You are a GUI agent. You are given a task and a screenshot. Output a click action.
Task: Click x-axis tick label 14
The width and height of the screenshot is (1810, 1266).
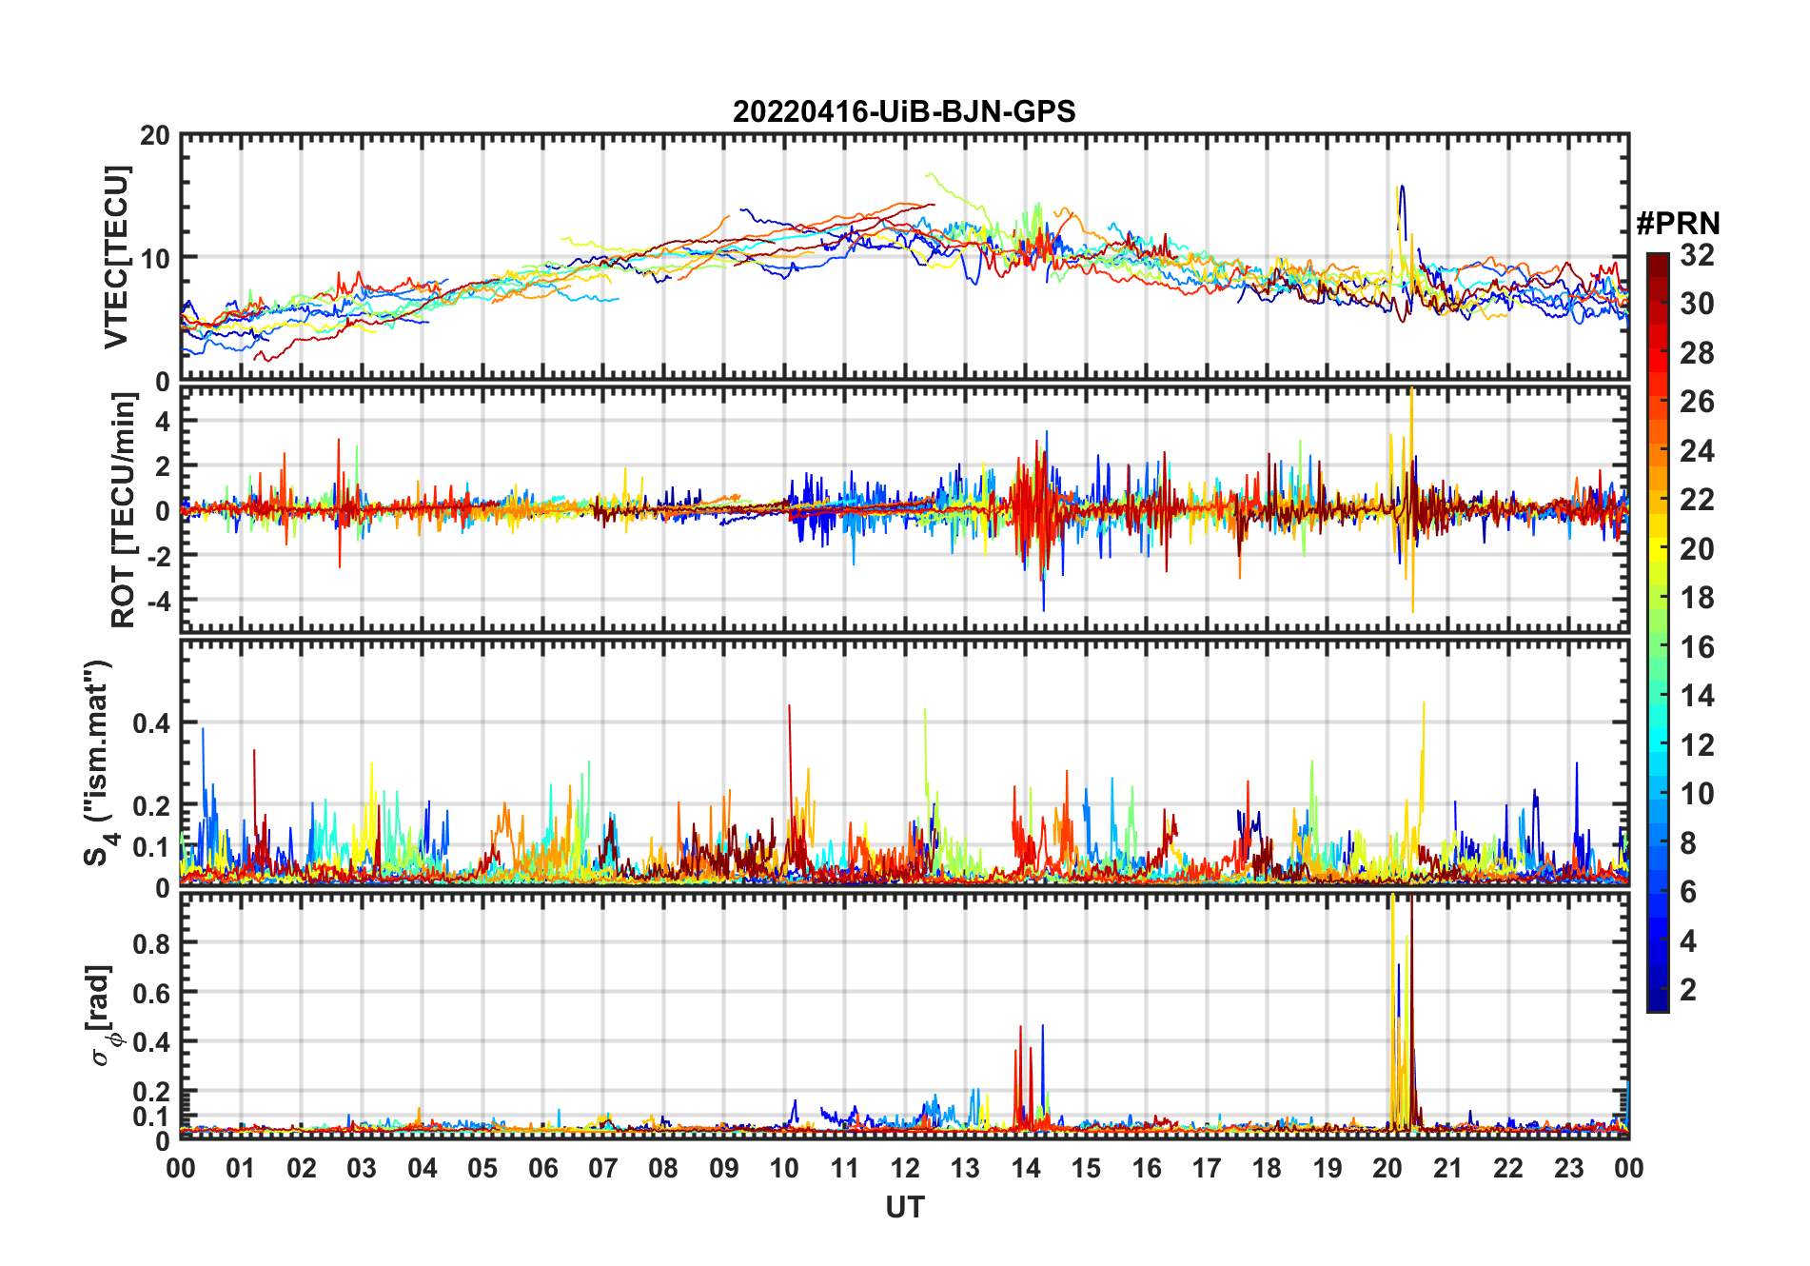(x=1026, y=1168)
